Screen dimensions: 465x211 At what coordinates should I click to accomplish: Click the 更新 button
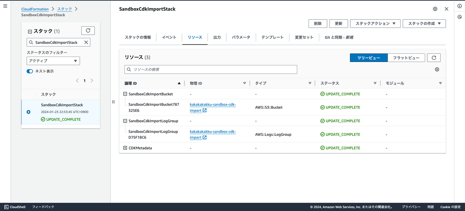(339, 24)
